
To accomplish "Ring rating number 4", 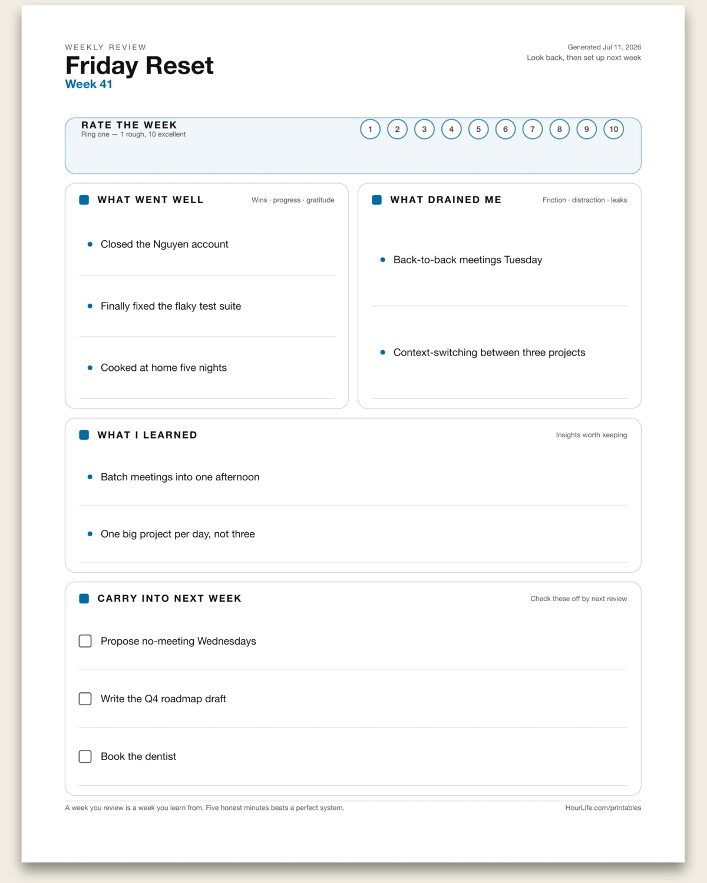I will click(451, 129).
